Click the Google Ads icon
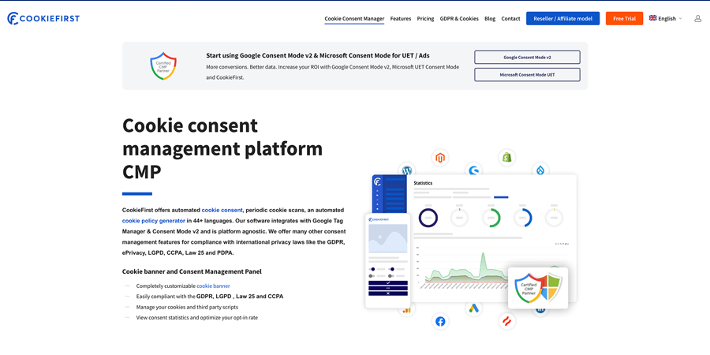The width and height of the screenshot is (710, 355). coord(473,308)
